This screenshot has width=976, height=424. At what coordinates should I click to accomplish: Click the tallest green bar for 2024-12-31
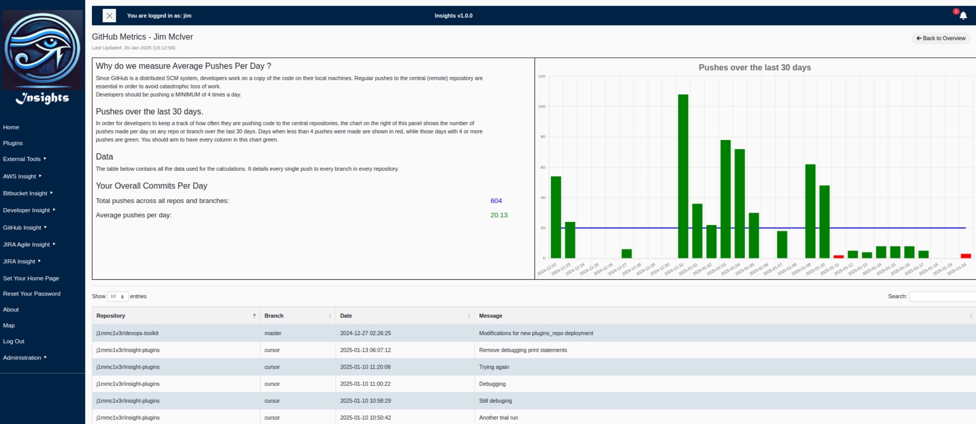683,176
